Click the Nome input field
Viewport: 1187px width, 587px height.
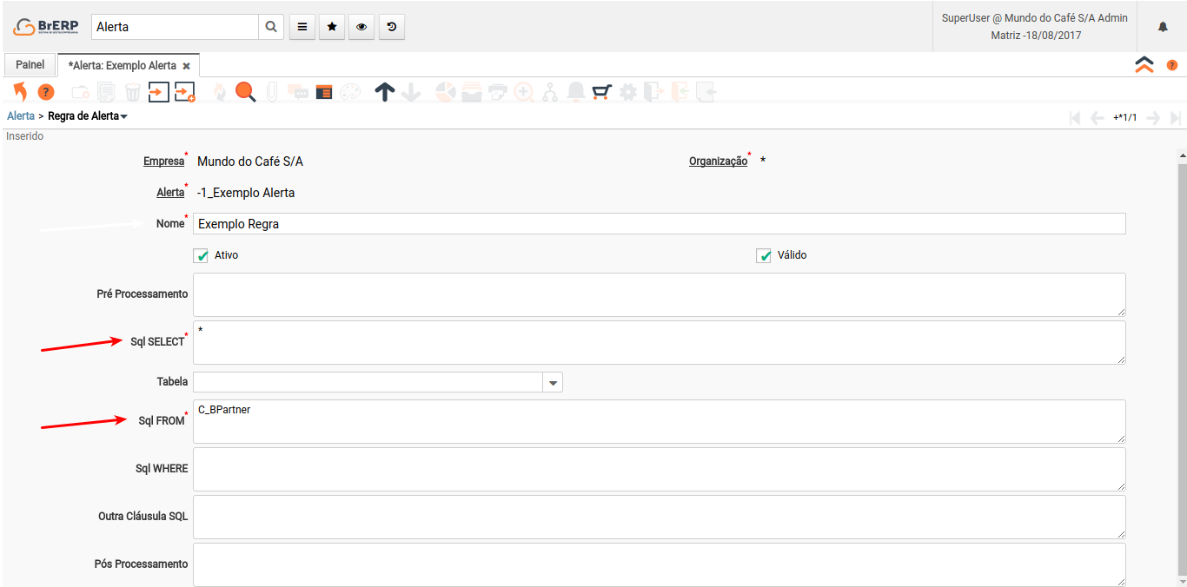[x=660, y=224]
